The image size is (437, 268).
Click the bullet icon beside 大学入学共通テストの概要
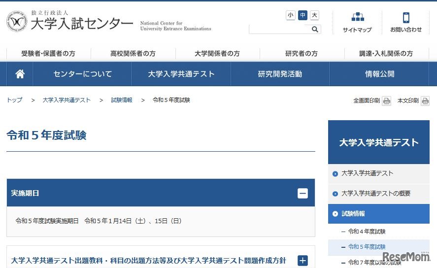tap(336, 194)
